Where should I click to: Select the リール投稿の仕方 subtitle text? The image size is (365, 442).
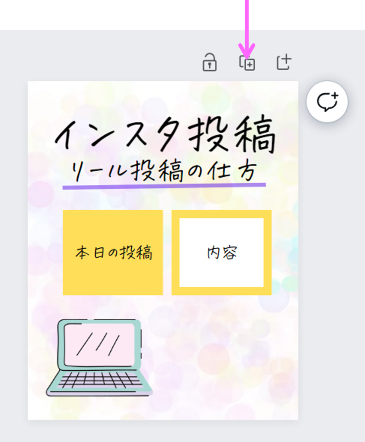coord(164,171)
